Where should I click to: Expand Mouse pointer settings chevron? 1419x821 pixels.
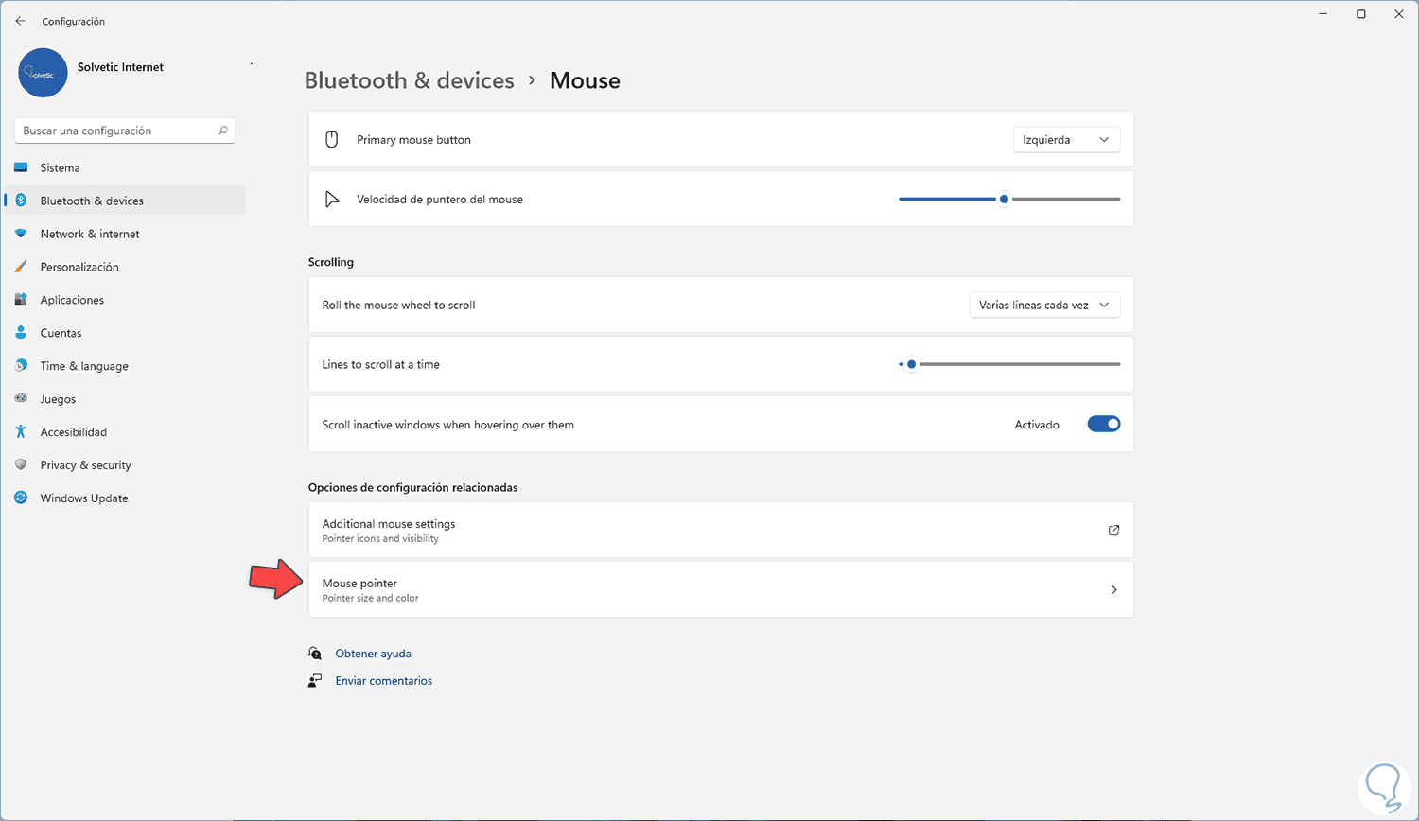point(1113,590)
